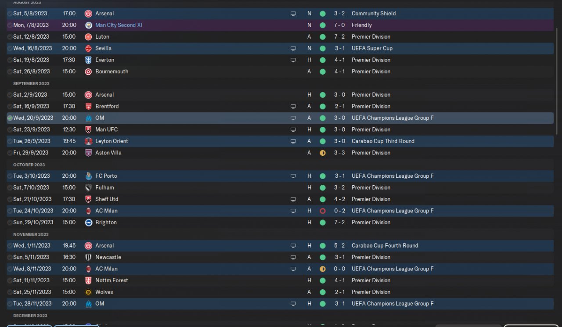
Task: Open the Man City Second XI team link
Action: click(x=119, y=25)
